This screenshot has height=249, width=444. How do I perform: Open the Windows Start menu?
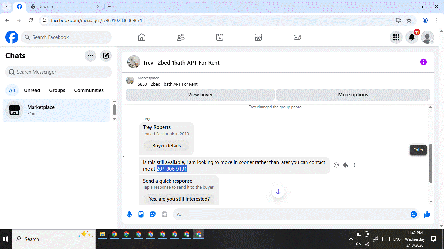[x=6, y=239]
